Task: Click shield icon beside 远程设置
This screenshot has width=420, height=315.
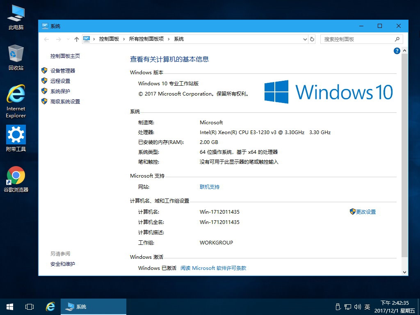Action: (x=44, y=81)
